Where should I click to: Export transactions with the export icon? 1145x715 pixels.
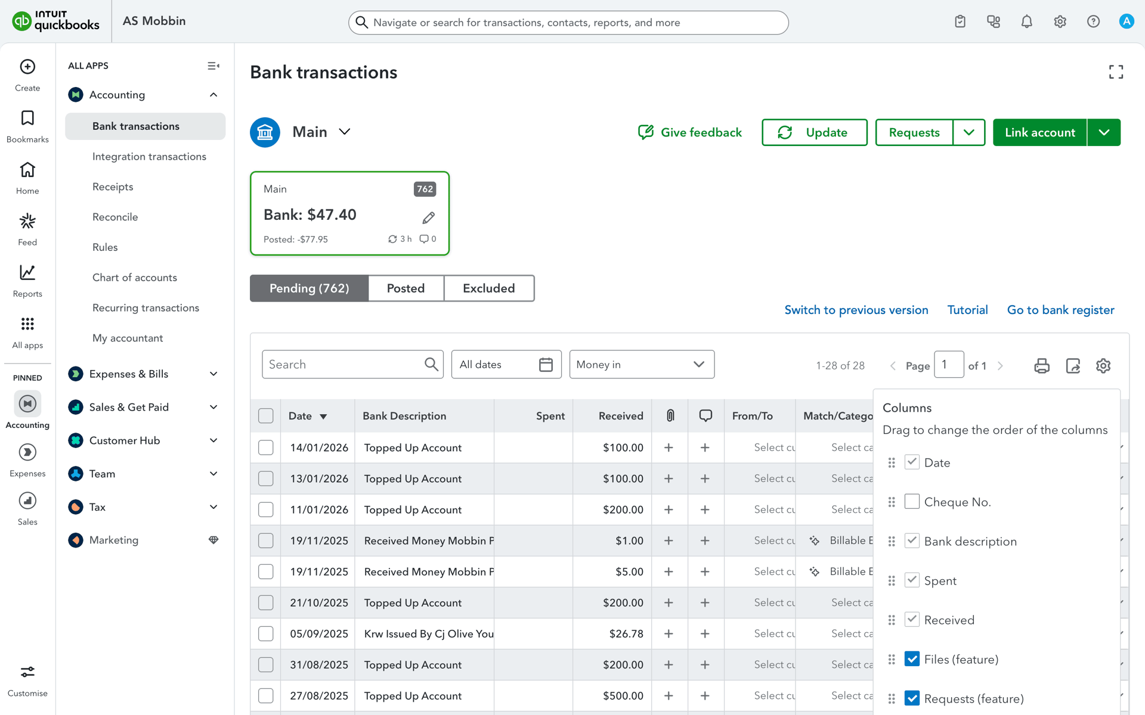point(1073,366)
